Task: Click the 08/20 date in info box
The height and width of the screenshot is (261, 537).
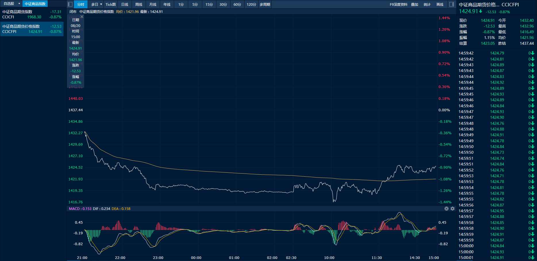Action: [76, 26]
